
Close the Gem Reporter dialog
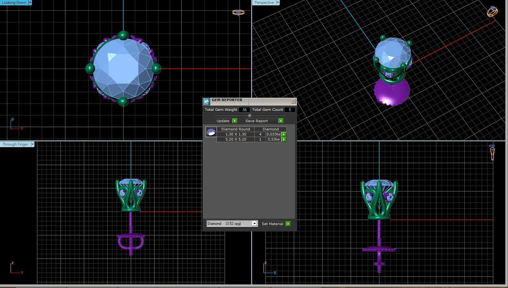[x=293, y=101]
